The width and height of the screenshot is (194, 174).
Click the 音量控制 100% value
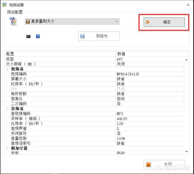(121, 138)
